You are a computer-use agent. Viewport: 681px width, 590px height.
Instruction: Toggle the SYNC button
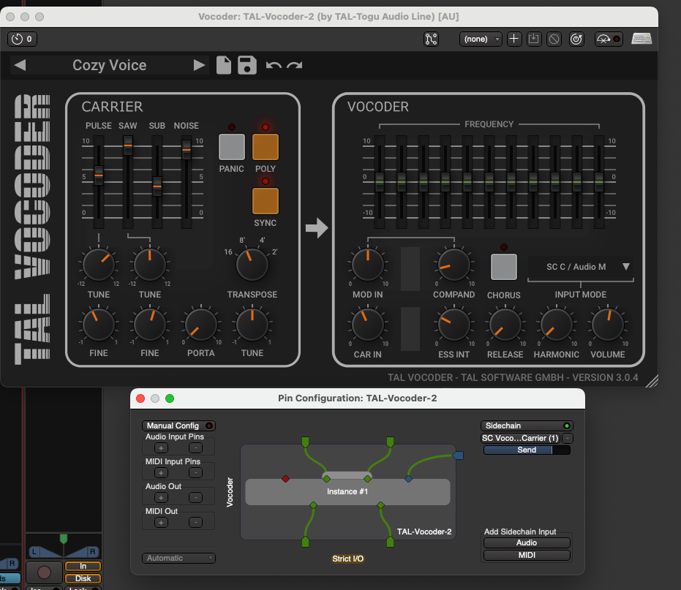pos(266,201)
